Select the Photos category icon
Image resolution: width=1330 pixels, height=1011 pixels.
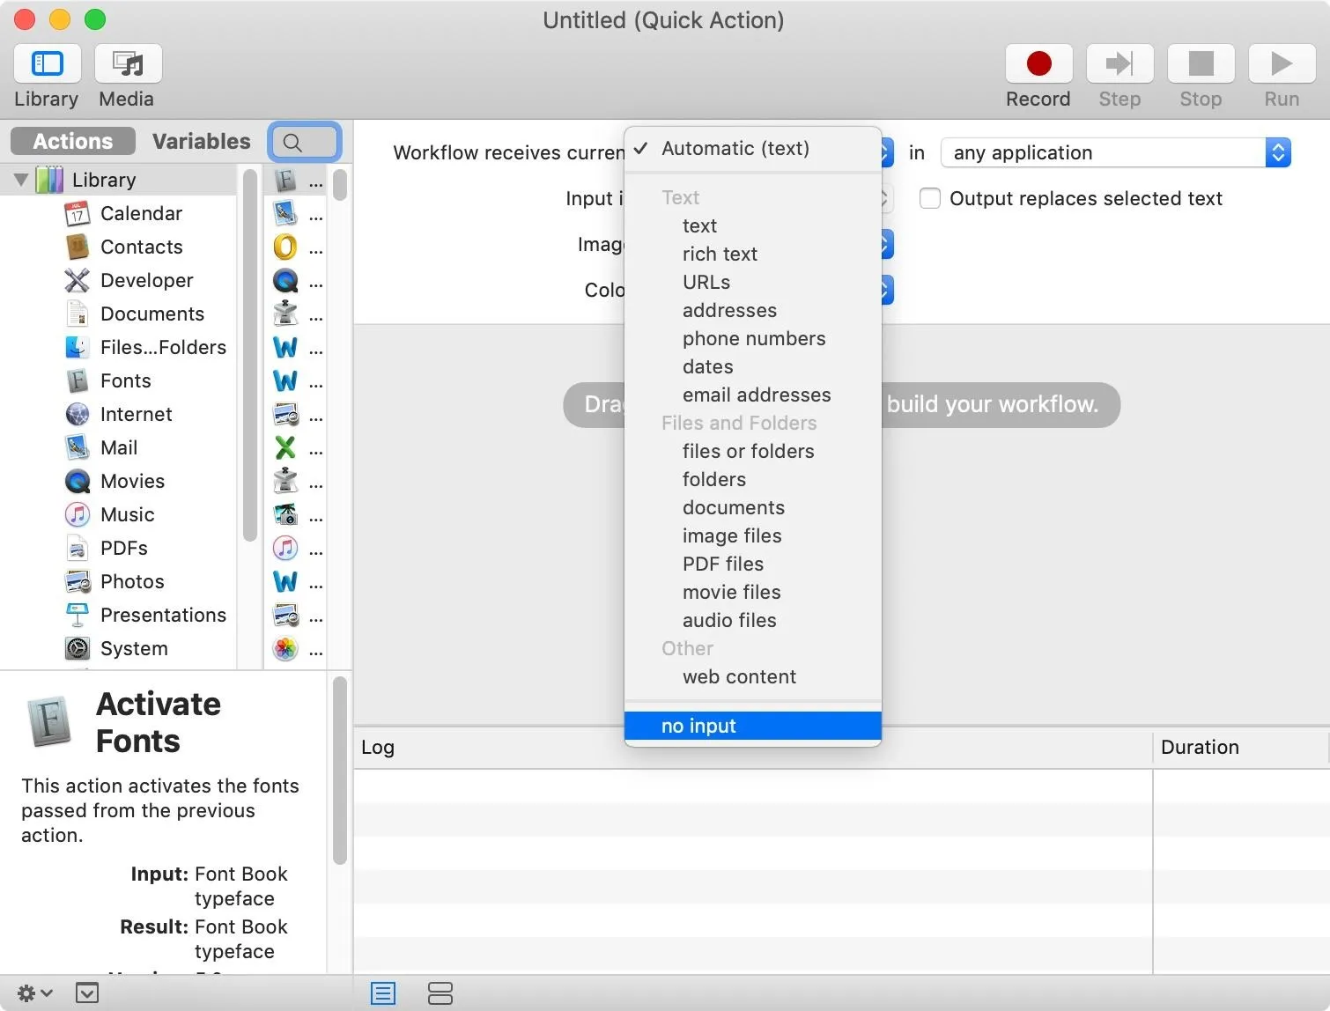[78, 581]
